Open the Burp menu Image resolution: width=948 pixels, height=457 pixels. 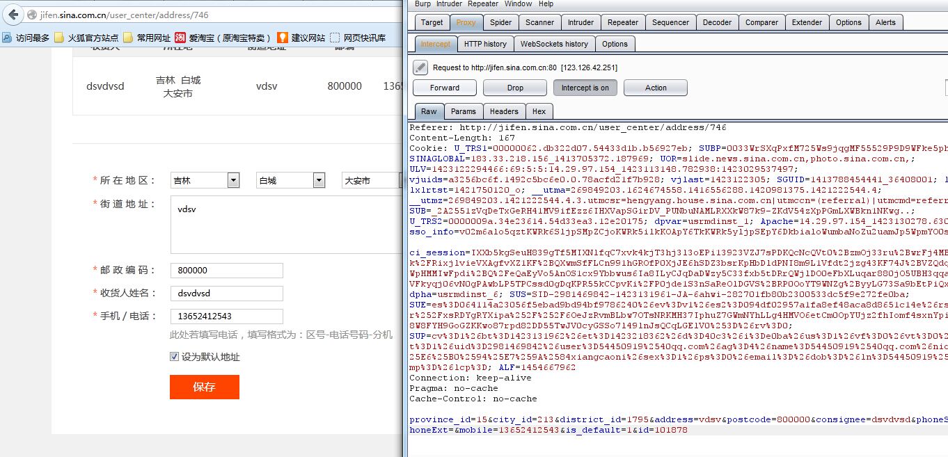422,3
